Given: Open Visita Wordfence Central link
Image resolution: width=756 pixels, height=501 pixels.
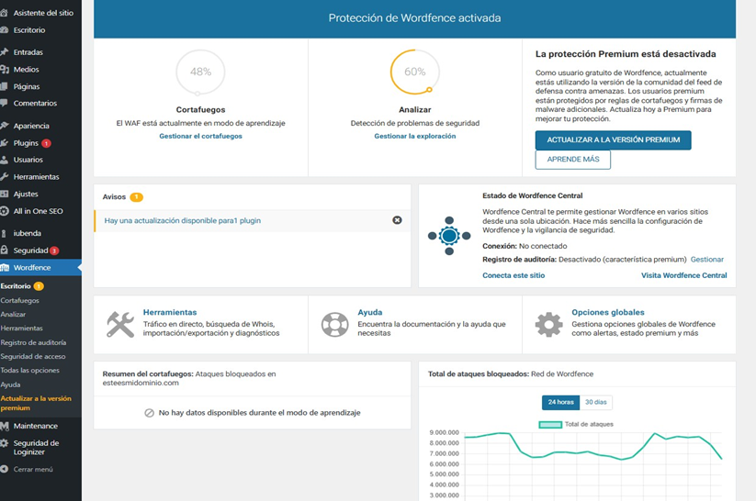Looking at the screenshot, I should [683, 275].
